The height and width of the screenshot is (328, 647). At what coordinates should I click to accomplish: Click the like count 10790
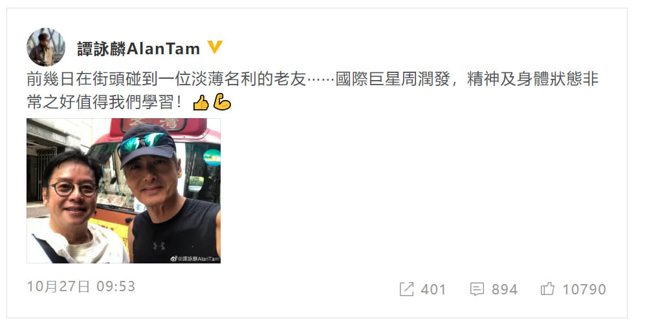click(x=584, y=289)
